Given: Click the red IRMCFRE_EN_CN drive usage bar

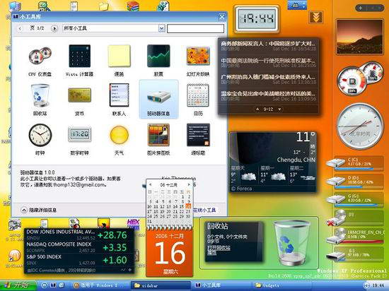Looking at the screenshot, I should click(x=359, y=242).
